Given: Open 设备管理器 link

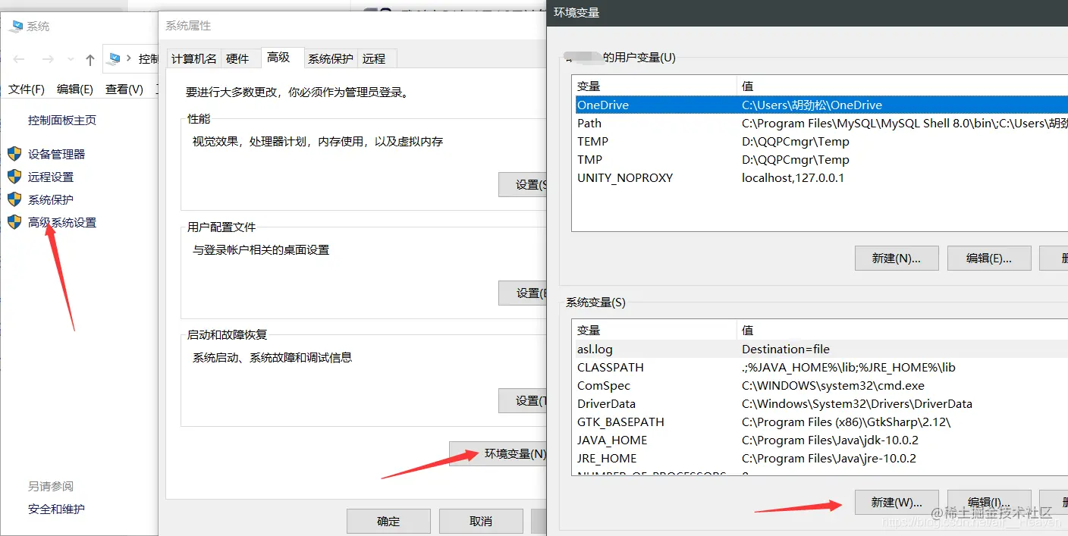Looking at the screenshot, I should pos(57,154).
